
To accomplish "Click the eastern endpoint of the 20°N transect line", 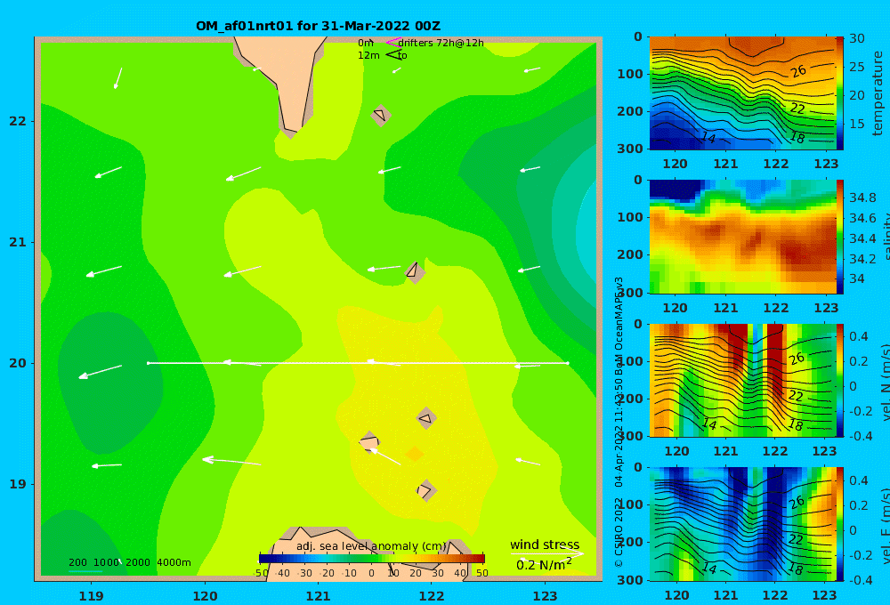I will point(568,363).
